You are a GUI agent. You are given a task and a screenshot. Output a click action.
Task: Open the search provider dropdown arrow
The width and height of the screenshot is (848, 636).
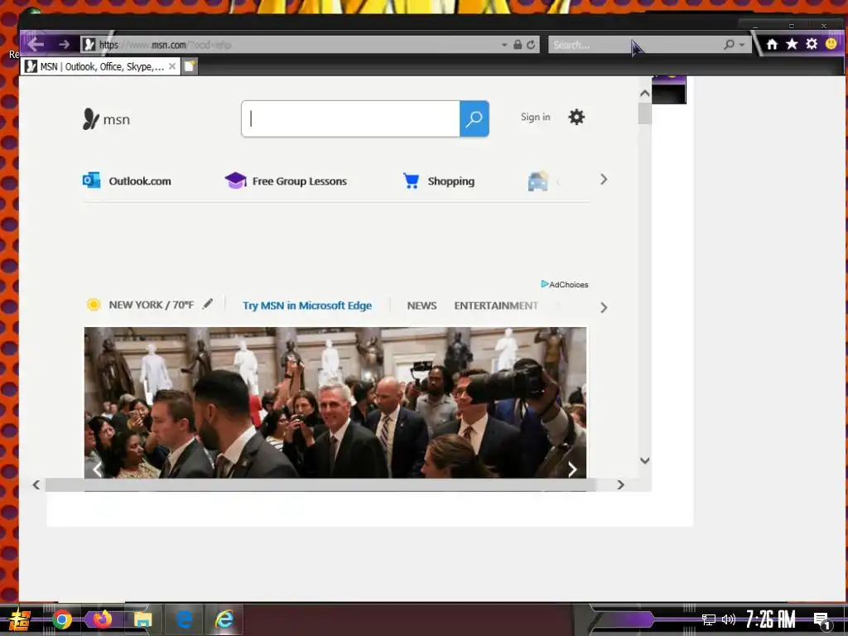[742, 45]
